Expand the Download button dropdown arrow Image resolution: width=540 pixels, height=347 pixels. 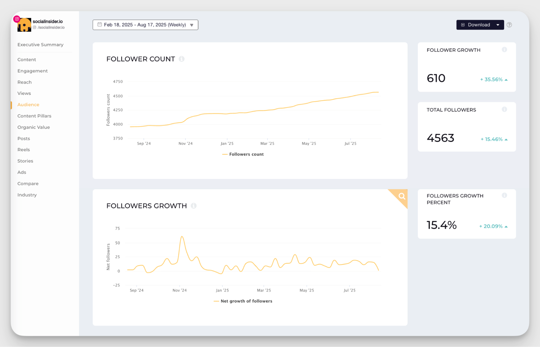coord(498,25)
